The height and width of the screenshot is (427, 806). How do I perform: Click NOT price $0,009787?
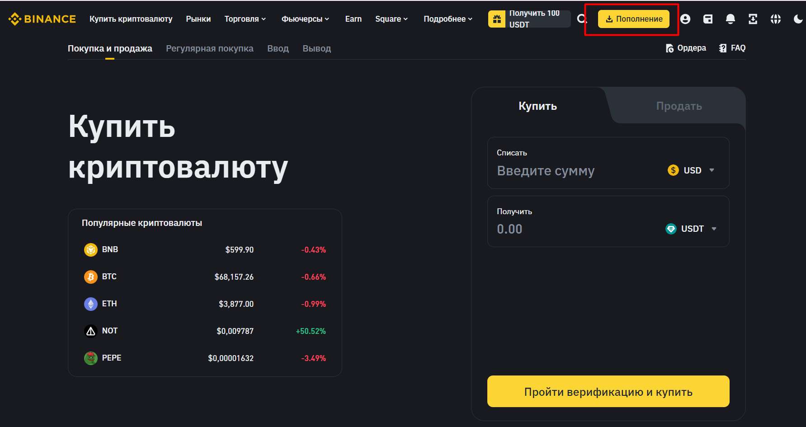pos(235,331)
